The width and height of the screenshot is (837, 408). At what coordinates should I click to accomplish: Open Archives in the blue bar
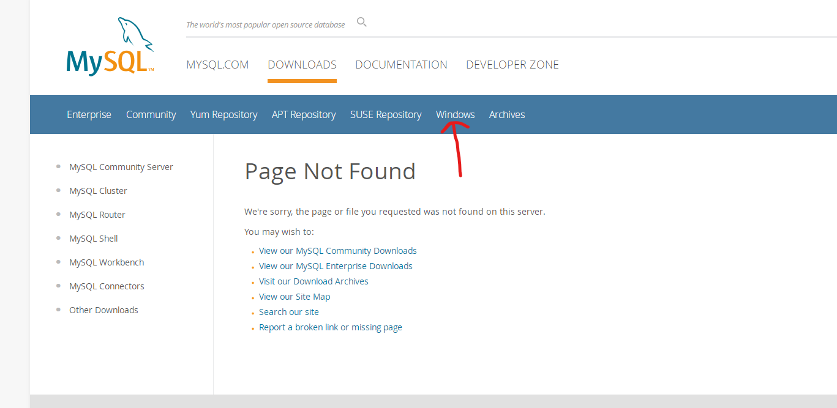tap(507, 114)
